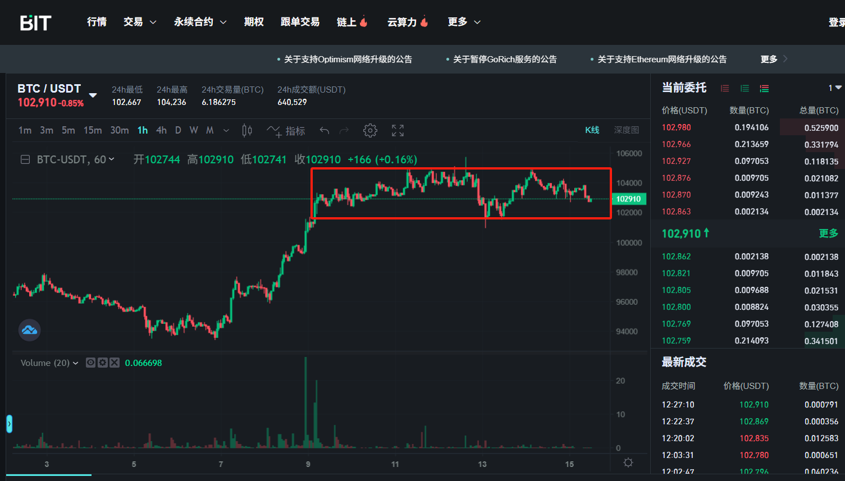Click 更多 link in the order book
Viewport: 845px width, 481px height.
pos(828,233)
